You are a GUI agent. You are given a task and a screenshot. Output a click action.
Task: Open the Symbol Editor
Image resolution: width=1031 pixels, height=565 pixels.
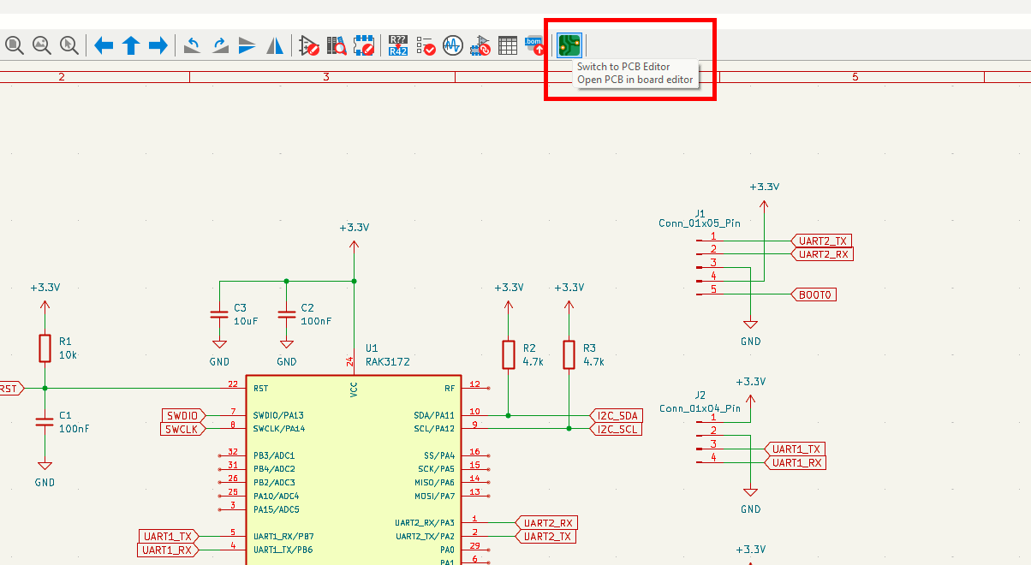pos(309,45)
